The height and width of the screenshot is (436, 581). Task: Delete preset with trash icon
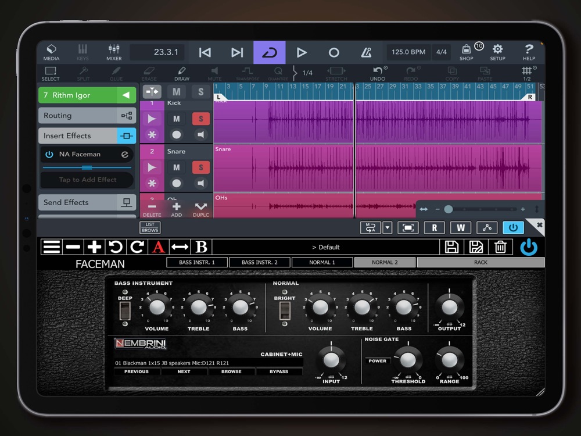pos(500,247)
